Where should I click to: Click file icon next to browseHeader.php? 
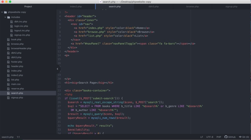pos(8,48)
